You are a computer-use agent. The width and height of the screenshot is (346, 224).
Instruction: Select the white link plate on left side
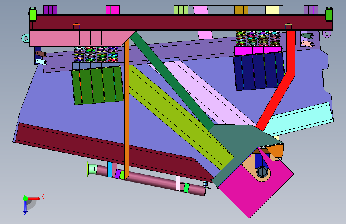(41, 62)
